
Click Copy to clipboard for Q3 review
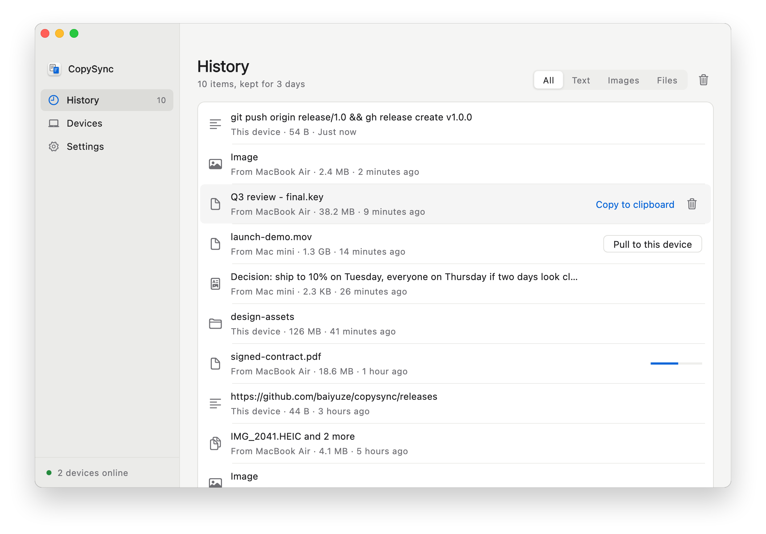[635, 205]
